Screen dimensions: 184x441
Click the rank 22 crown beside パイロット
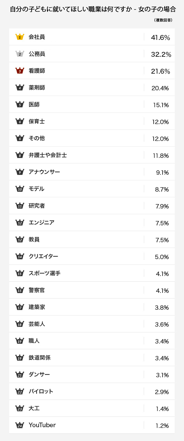point(20,391)
